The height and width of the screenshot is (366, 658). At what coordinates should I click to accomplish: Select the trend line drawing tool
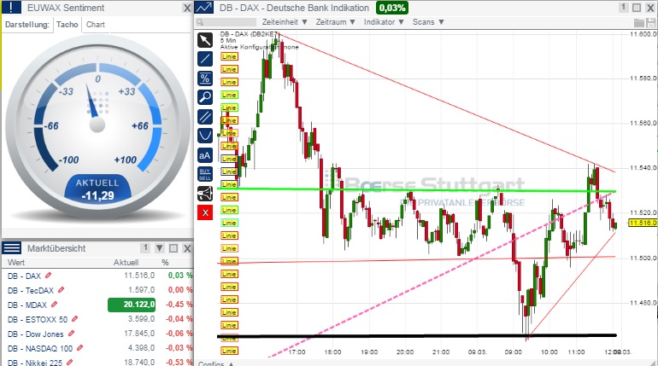tap(205, 59)
